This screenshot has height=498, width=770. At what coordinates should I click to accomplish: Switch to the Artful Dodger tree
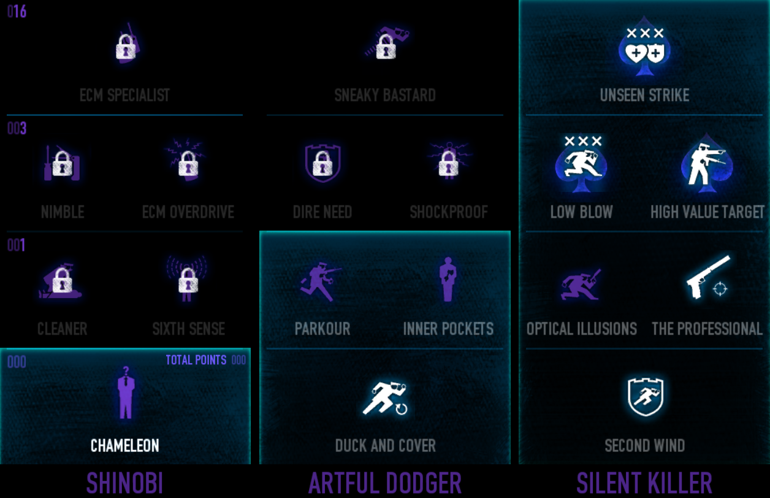tap(385, 483)
